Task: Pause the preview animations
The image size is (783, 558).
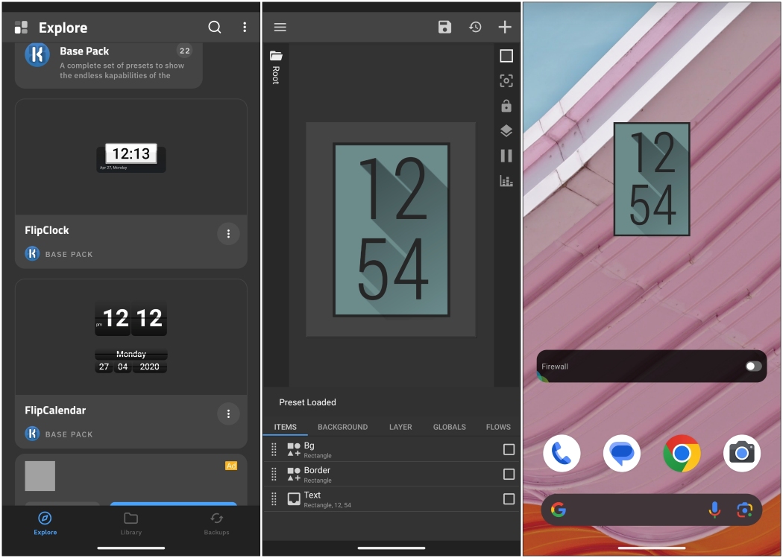Action: (x=506, y=155)
